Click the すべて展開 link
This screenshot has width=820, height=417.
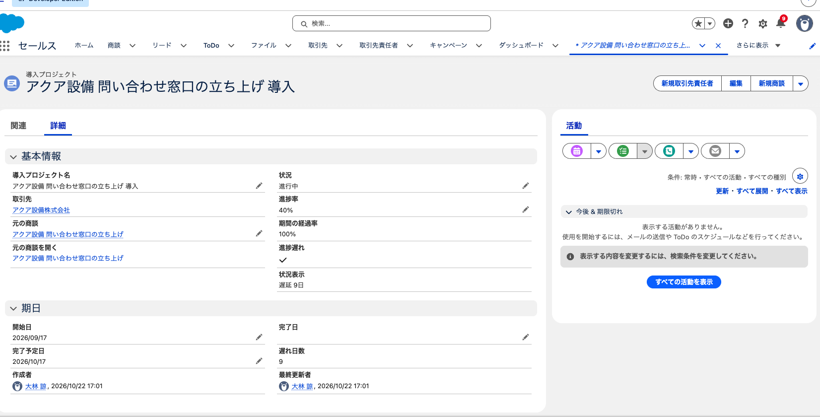click(752, 191)
